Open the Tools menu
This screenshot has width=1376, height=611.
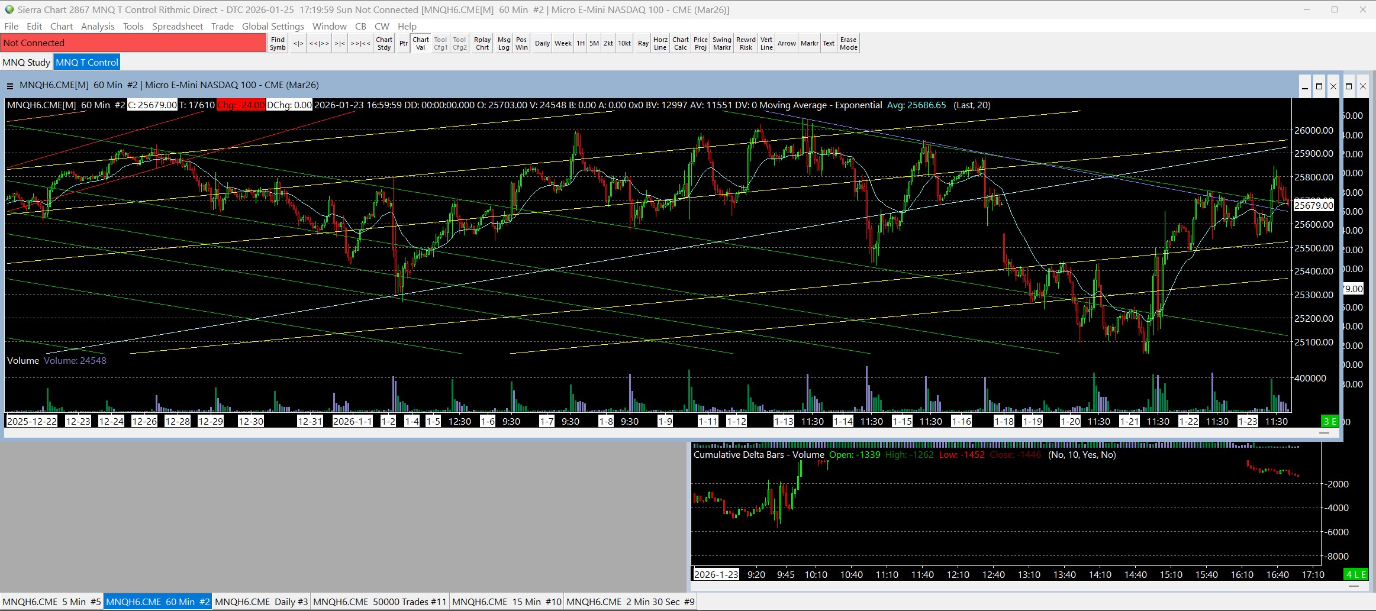(133, 26)
